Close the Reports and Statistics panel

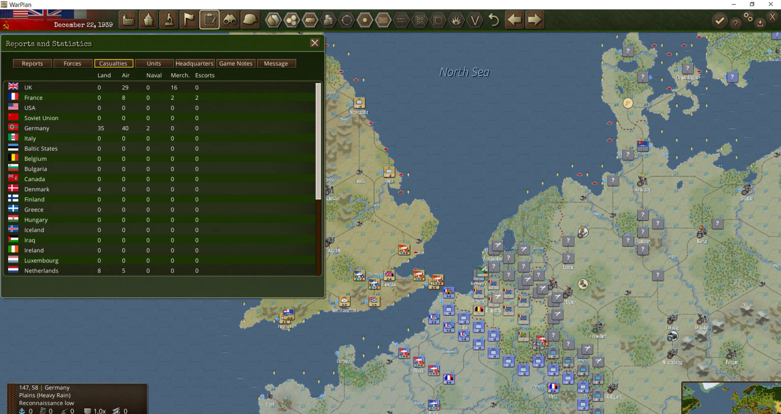tap(315, 43)
